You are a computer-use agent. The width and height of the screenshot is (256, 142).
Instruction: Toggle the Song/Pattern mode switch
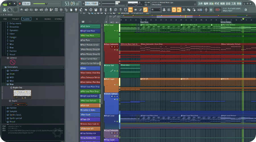[x=5, y=4]
